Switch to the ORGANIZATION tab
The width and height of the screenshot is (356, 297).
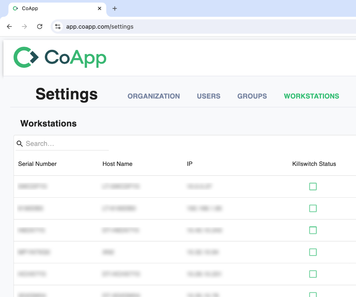(x=154, y=96)
